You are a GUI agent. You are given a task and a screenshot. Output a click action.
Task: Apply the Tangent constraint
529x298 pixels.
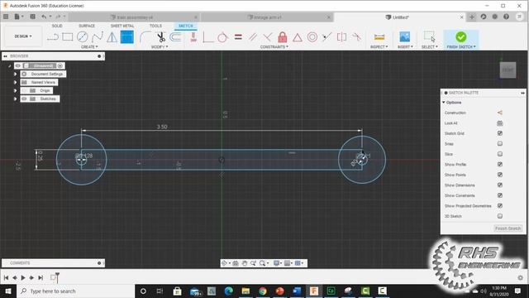[x=222, y=37]
